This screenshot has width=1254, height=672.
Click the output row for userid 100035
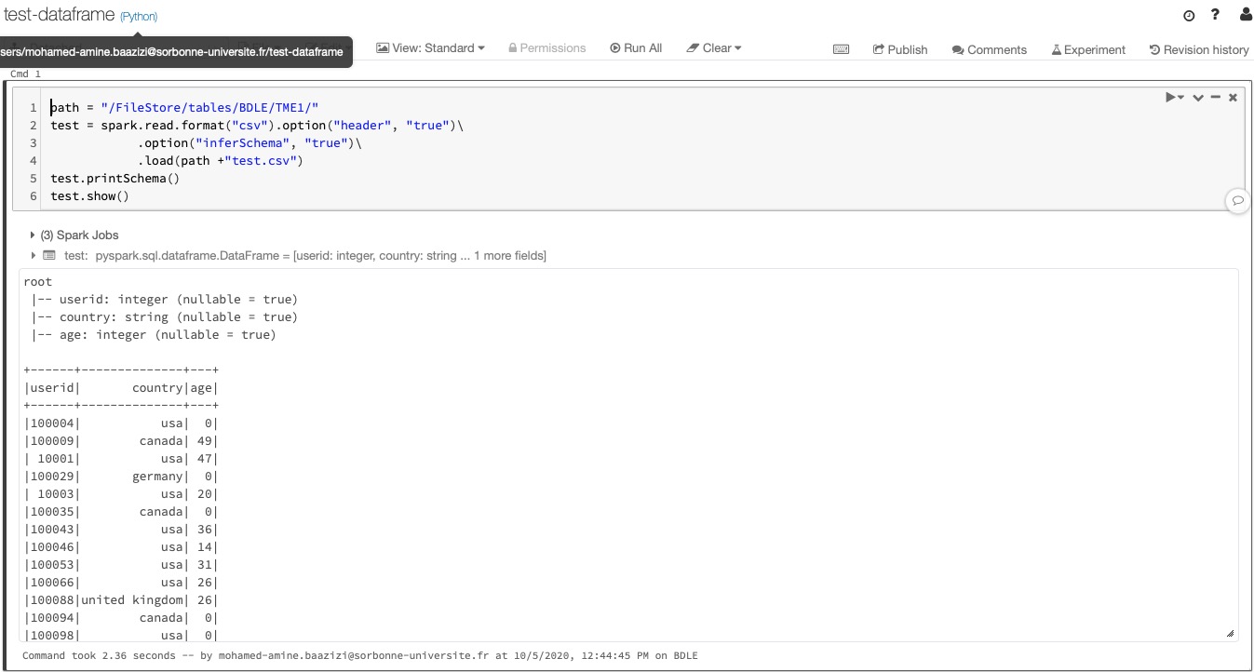point(121,512)
